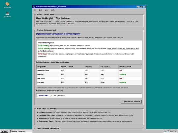Select the Bust Up row label
178x133 pixels.
pyautogui.click(x=41, y=75)
